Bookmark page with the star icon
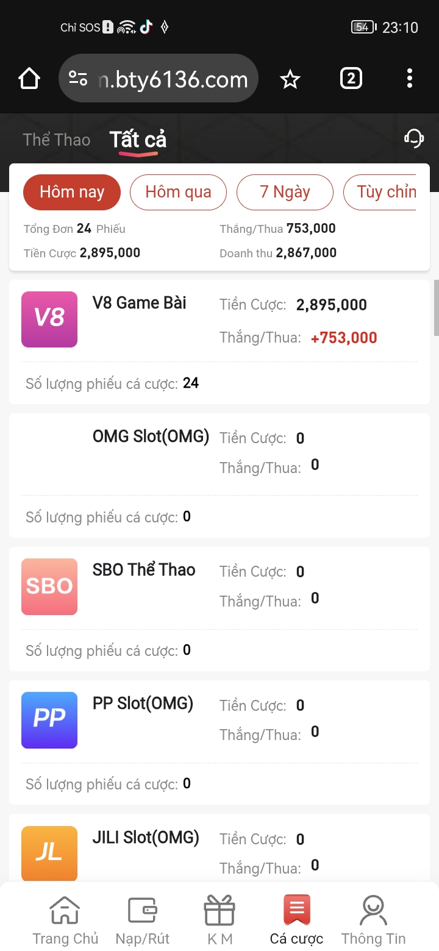Viewport: 439px width, 951px height. (290, 79)
